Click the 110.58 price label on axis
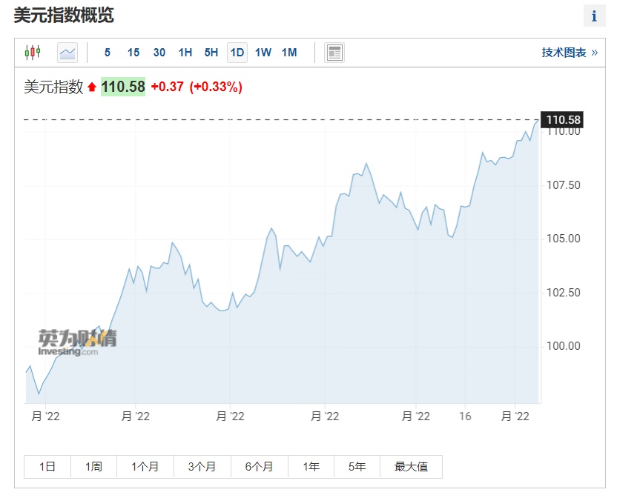Image resolution: width=617 pixels, height=498 pixels. click(x=563, y=120)
